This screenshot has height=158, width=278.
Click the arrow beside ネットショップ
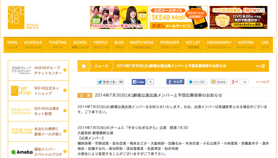coord(65,90)
